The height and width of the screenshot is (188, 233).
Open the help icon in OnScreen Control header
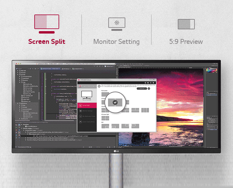(x=150, y=83)
